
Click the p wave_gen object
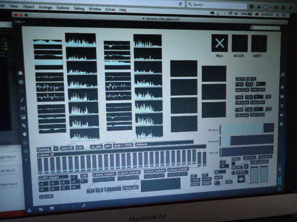pyautogui.click(x=130, y=188)
